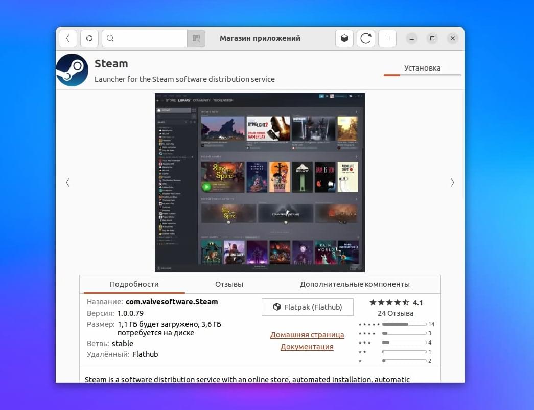
Task: Click the Steam logo icon
Action: coord(72,70)
